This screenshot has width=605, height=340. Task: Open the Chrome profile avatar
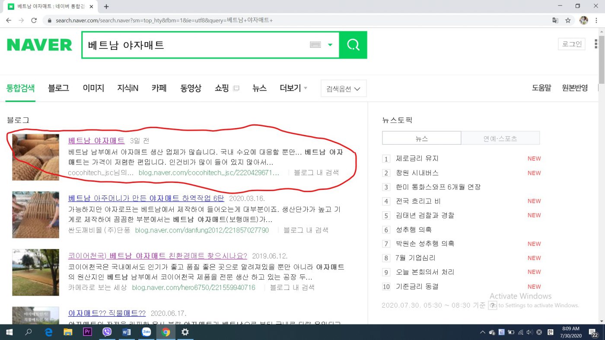[x=583, y=20]
